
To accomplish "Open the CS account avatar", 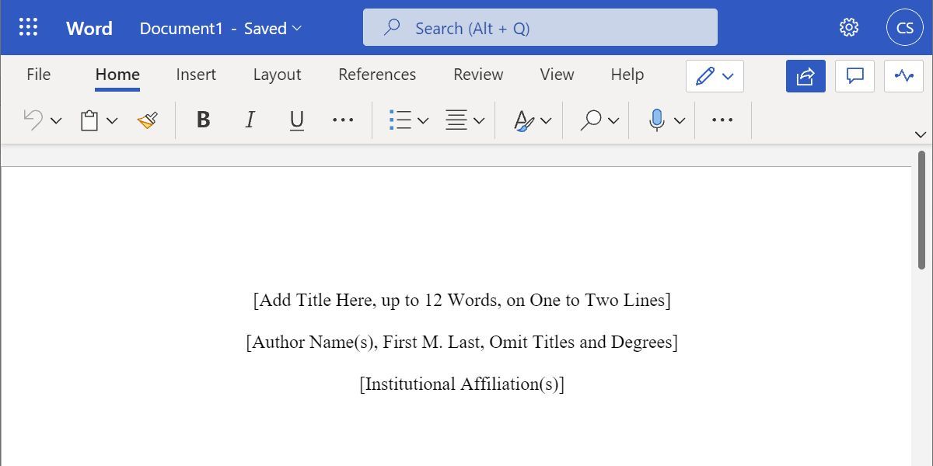I will click(905, 28).
